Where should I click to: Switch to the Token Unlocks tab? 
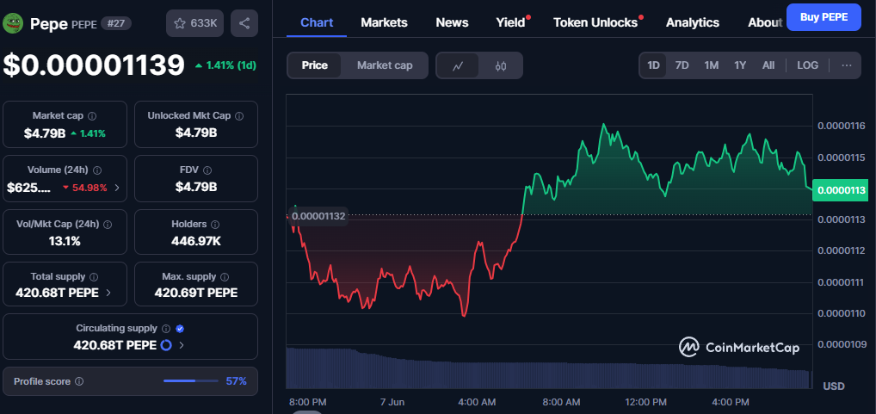[x=595, y=23]
